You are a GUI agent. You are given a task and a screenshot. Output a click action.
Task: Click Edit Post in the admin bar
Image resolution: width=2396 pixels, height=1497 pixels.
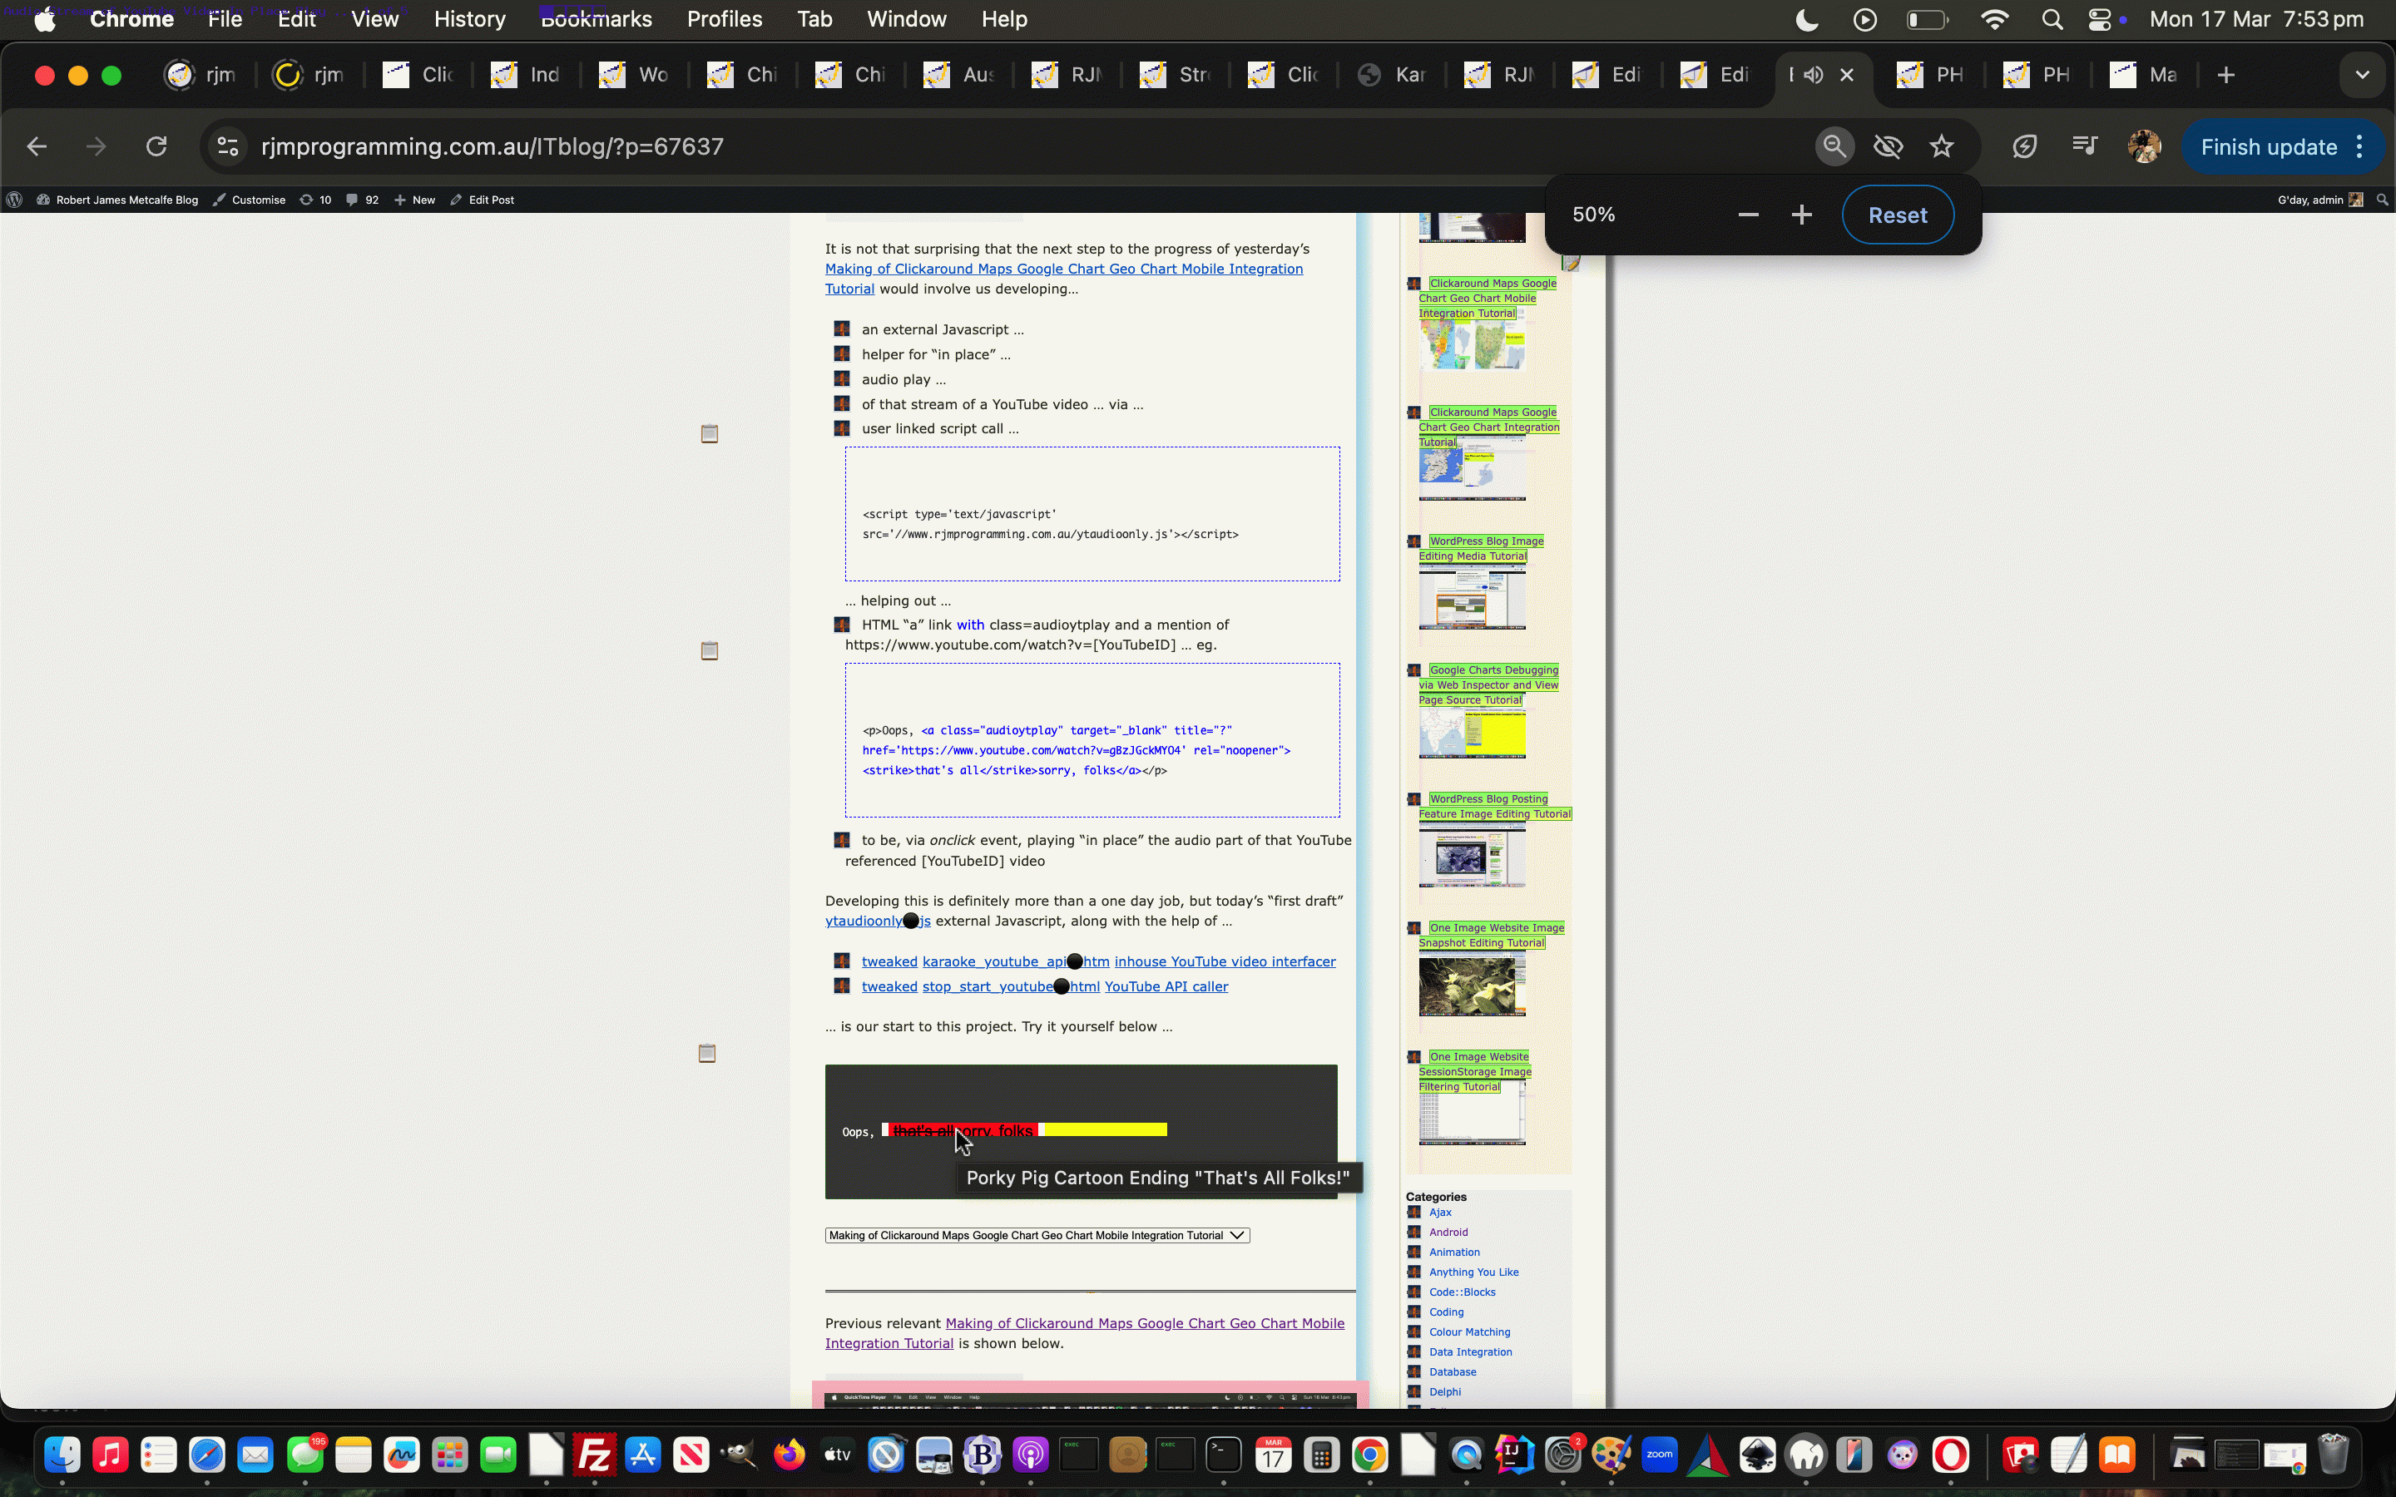click(483, 200)
